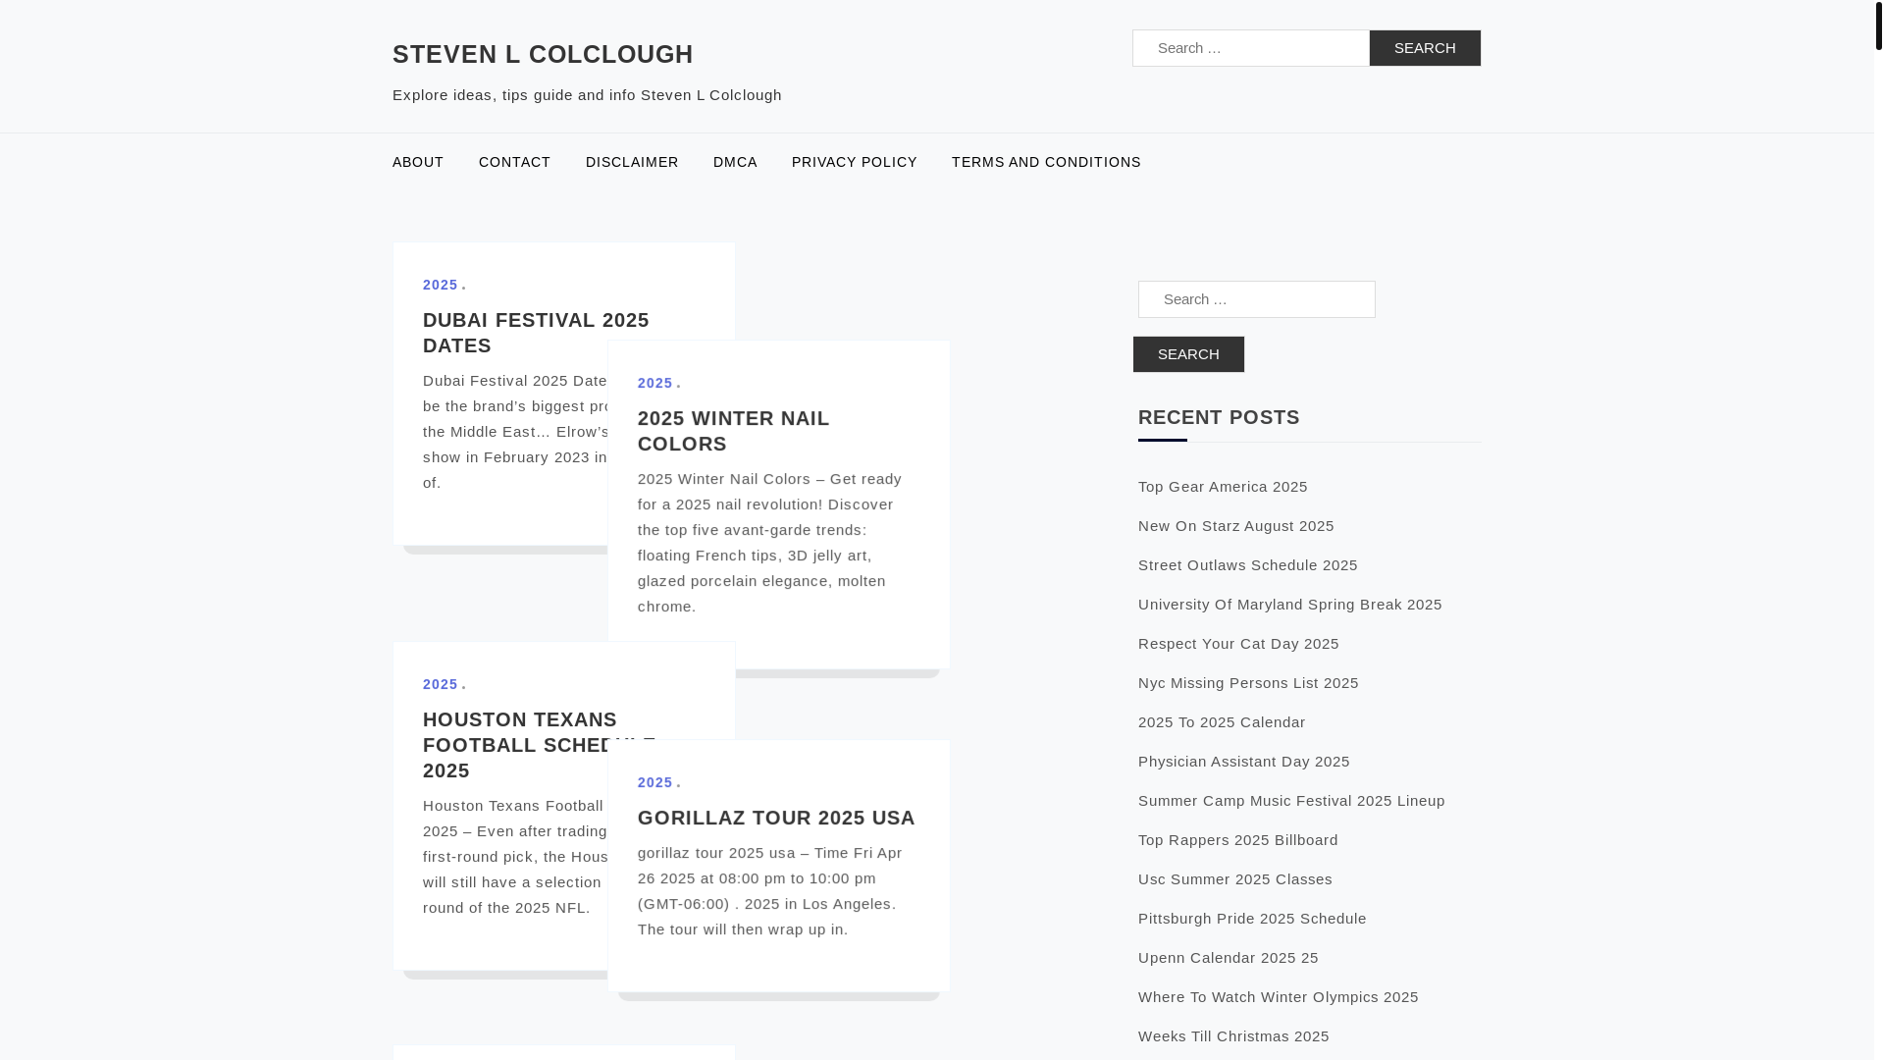
Task: Open Top Gear America 2025 recent post
Action: (x=1223, y=487)
